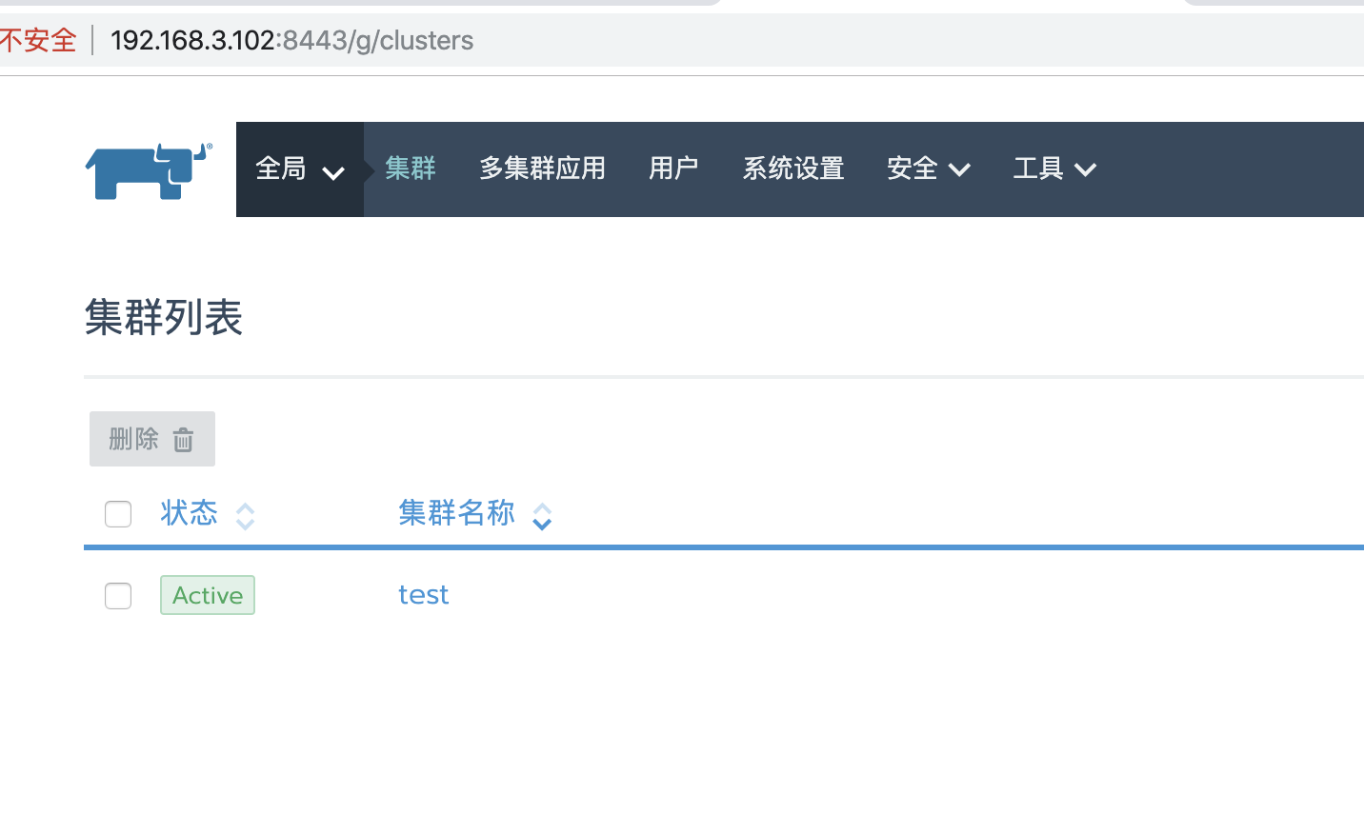Sort by 状态 column header
1364x834 pixels.
pos(190,513)
